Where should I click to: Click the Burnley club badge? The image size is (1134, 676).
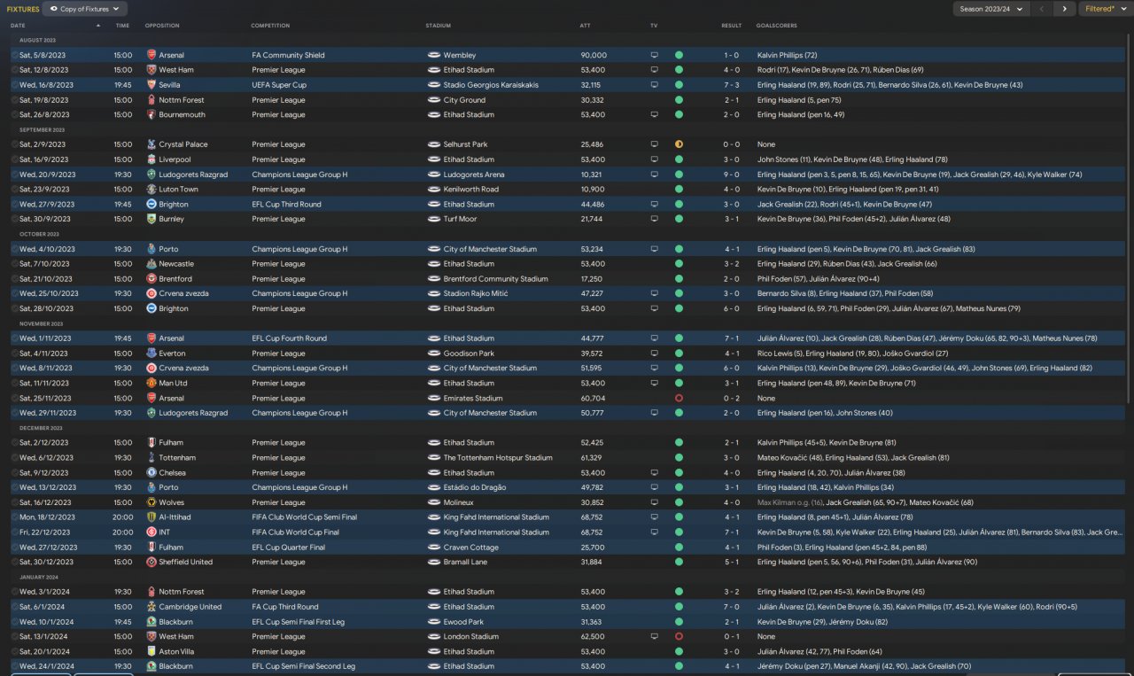pyautogui.click(x=151, y=219)
